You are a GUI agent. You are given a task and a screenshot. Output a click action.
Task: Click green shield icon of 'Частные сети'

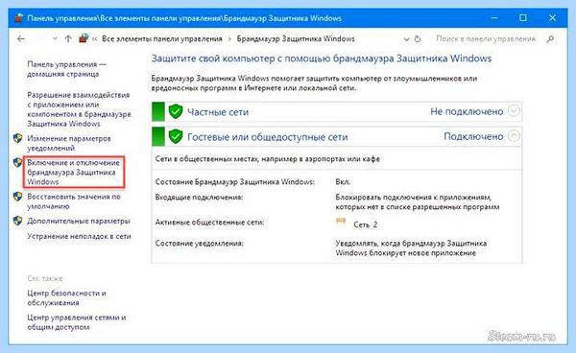click(176, 111)
